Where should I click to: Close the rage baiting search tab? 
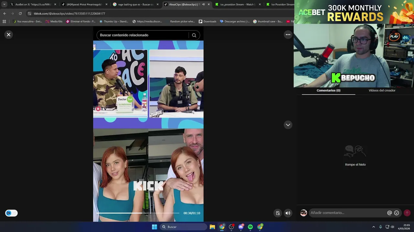point(158,5)
